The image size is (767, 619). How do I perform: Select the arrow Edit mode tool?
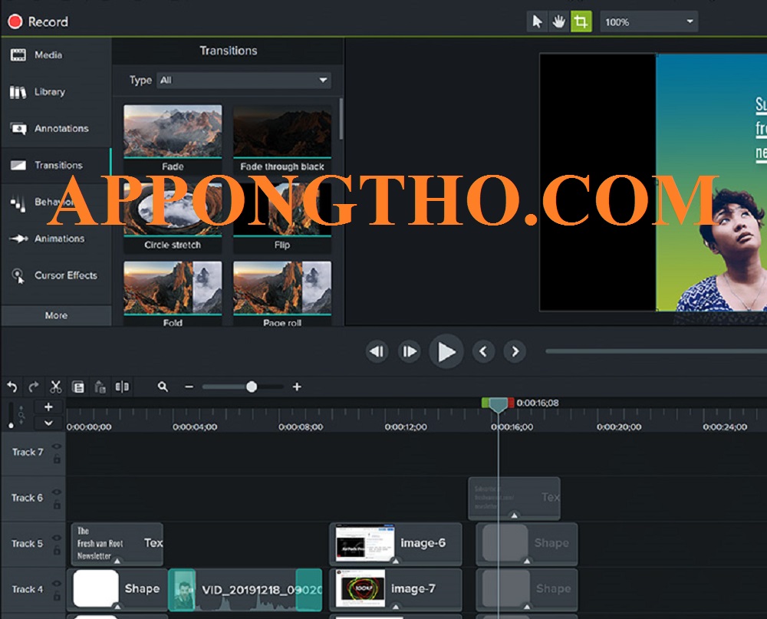click(537, 21)
